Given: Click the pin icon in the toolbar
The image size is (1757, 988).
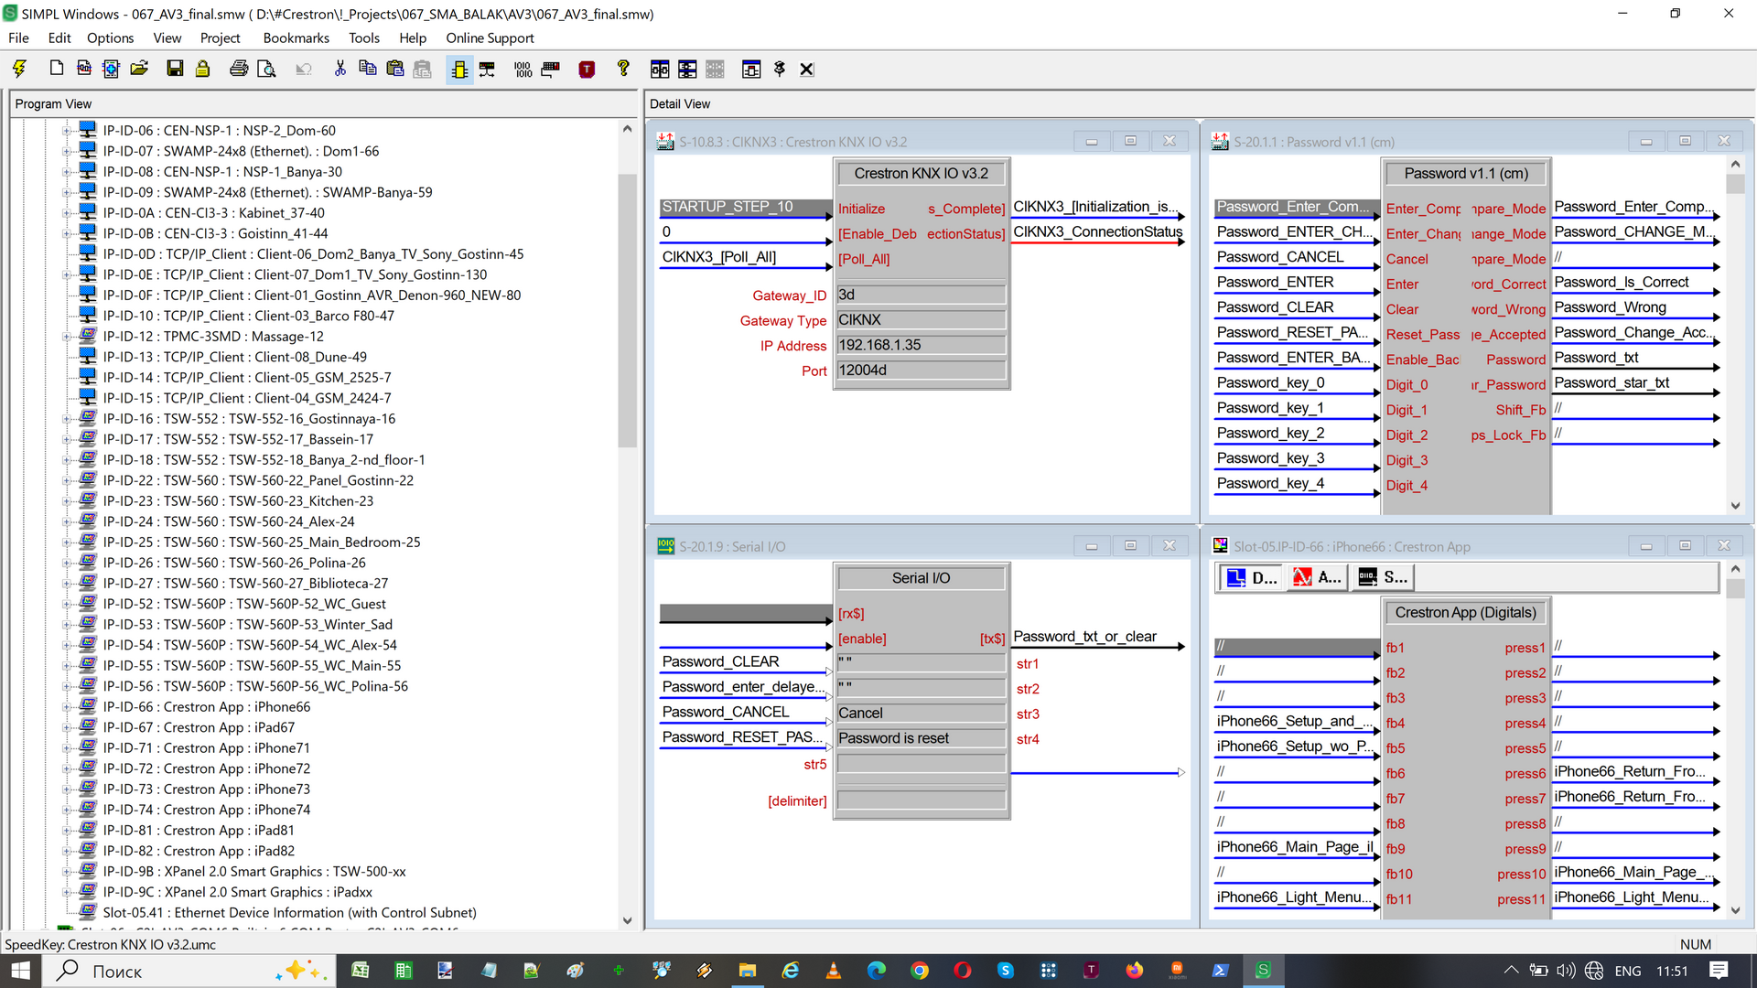Looking at the screenshot, I should click(x=780, y=69).
